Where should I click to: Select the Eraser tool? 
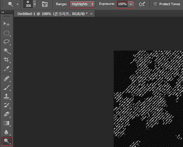pyautogui.click(x=6, y=114)
